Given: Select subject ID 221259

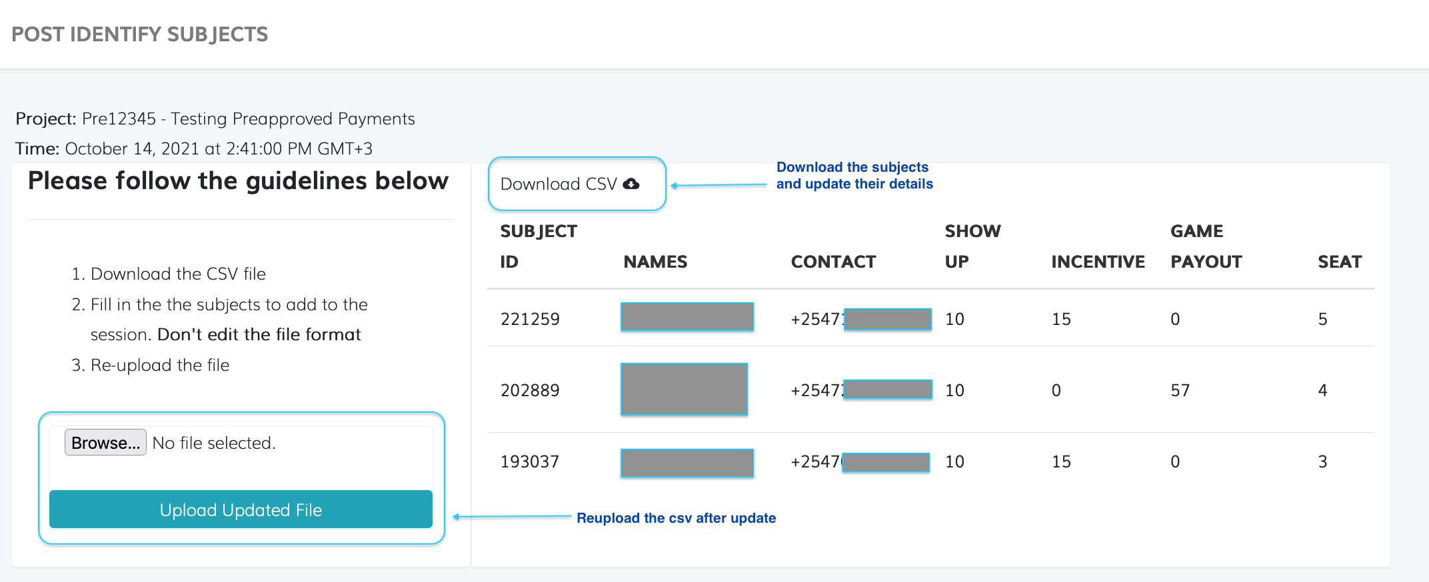Looking at the screenshot, I should (x=530, y=319).
